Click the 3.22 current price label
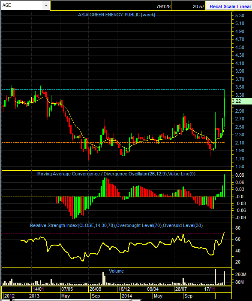Image resolution: width=252 pixels, height=301 pixels. [242, 101]
